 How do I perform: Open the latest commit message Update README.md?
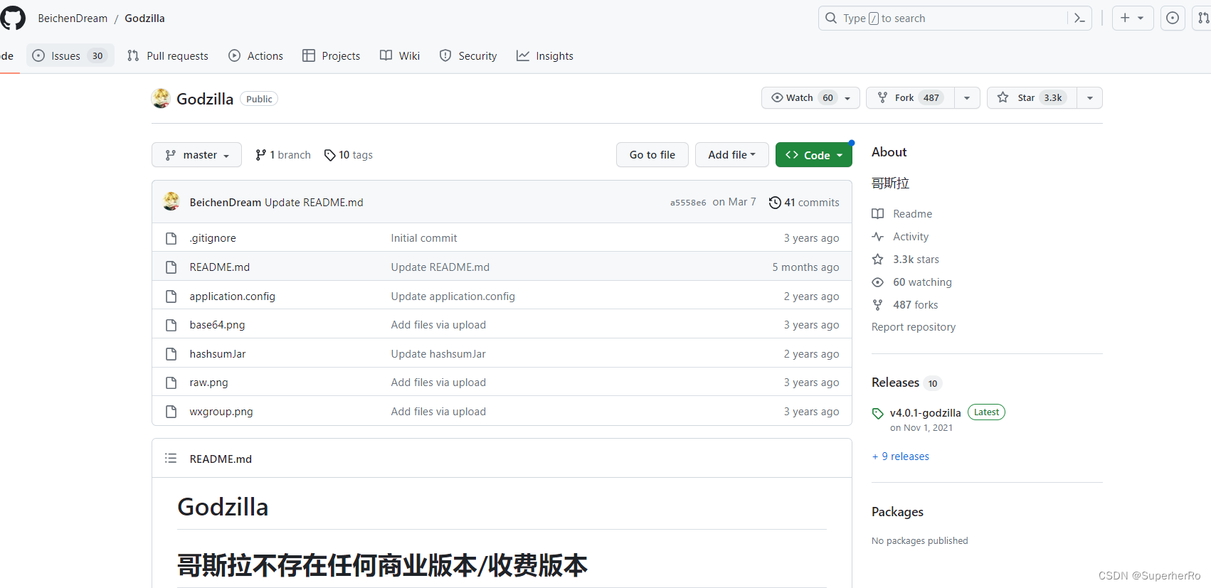[x=314, y=203]
